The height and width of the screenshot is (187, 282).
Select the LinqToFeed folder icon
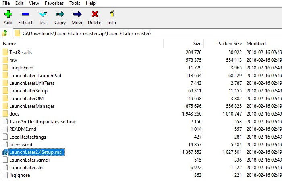[5, 67]
